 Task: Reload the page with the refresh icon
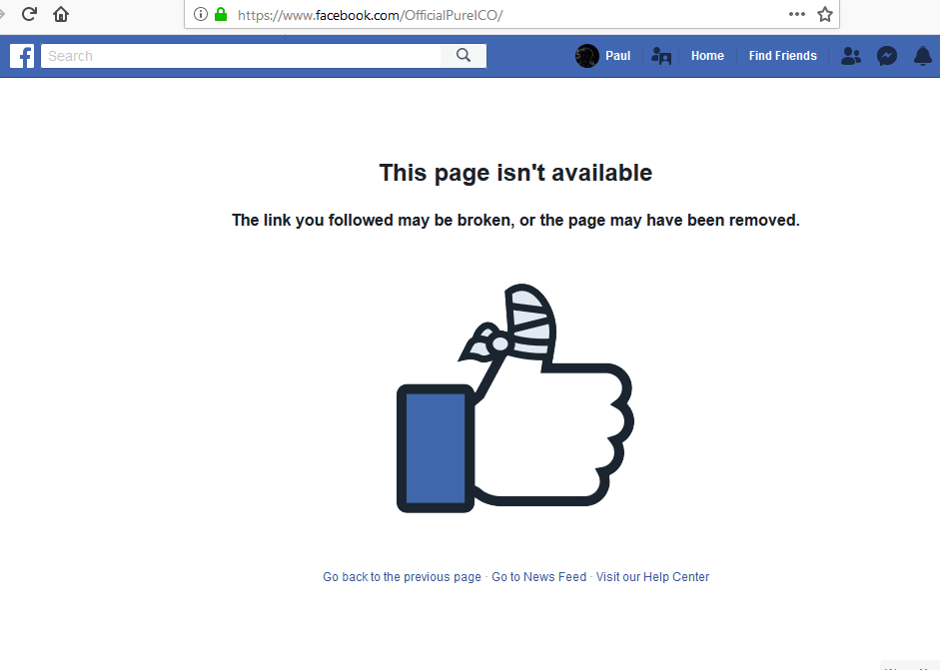point(29,14)
